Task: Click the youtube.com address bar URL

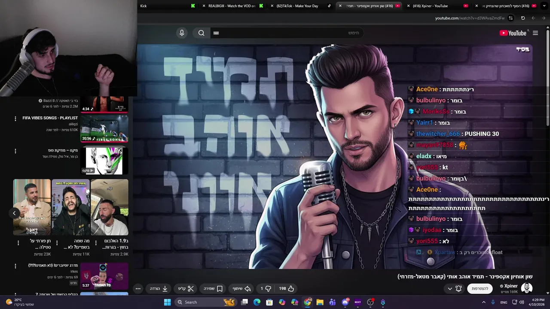Action: tap(470, 18)
